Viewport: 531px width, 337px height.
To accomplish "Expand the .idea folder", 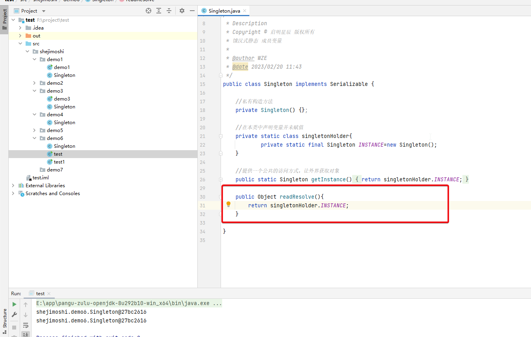I will tap(20, 28).
